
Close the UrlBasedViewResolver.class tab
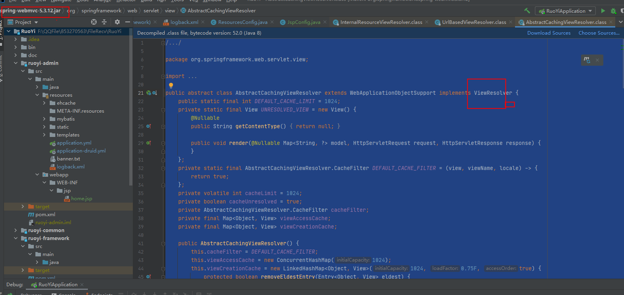pyautogui.click(x=511, y=22)
